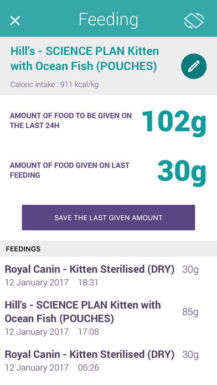Open the Royal Canin feeding logged at 18:31

point(108,275)
